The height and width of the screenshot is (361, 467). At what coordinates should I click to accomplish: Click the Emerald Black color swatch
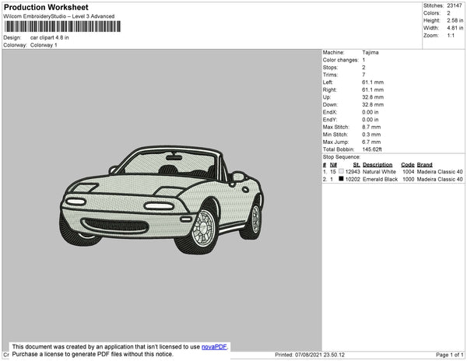(341, 179)
